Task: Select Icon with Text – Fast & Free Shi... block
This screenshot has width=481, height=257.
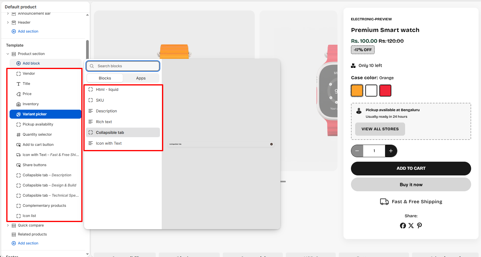Action: (x=45, y=155)
